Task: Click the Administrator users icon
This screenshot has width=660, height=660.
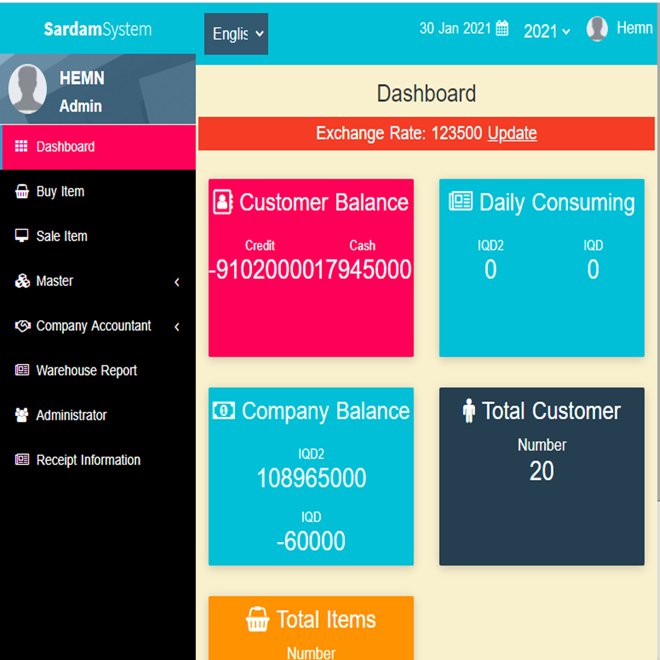Action: [22, 415]
